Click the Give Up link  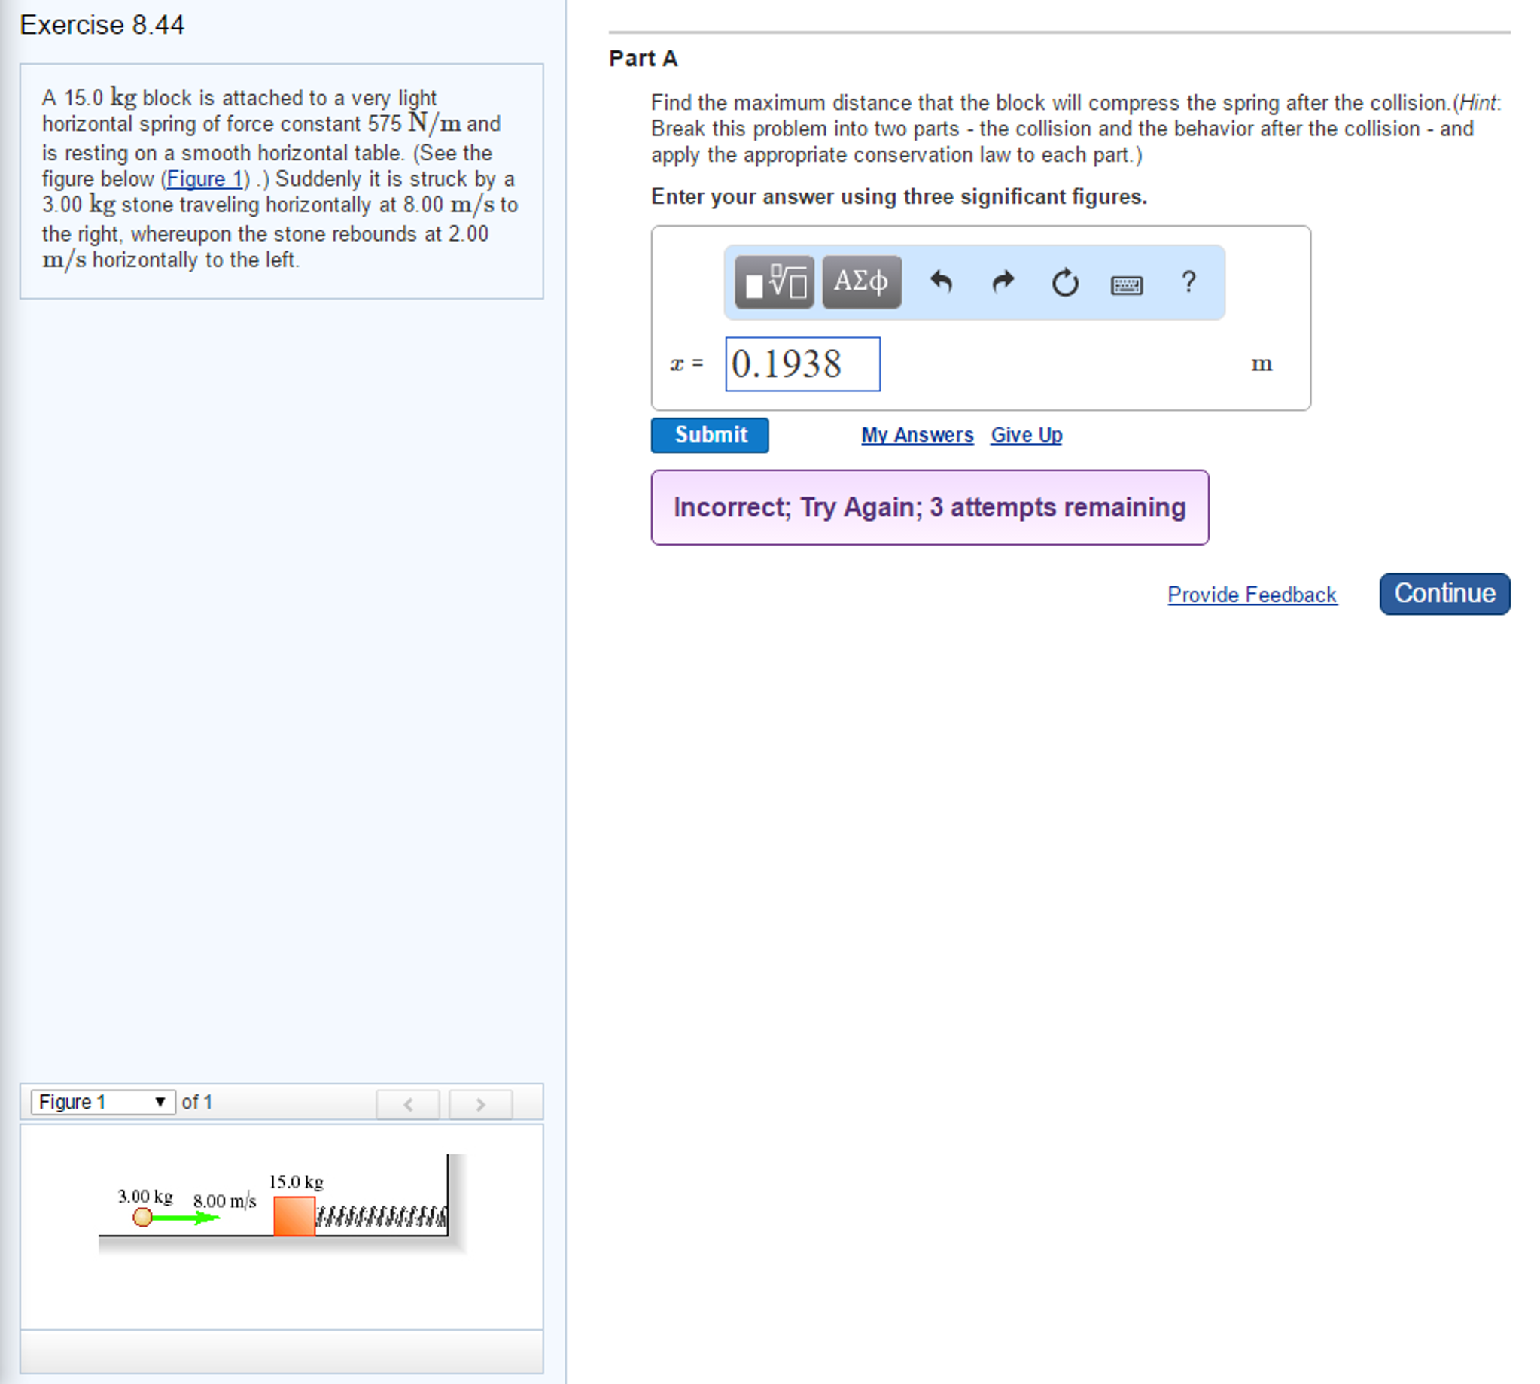(x=1025, y=435)
